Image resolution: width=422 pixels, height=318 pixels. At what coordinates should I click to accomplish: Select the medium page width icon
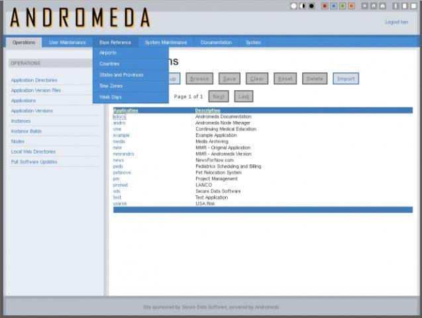[405, 6]
